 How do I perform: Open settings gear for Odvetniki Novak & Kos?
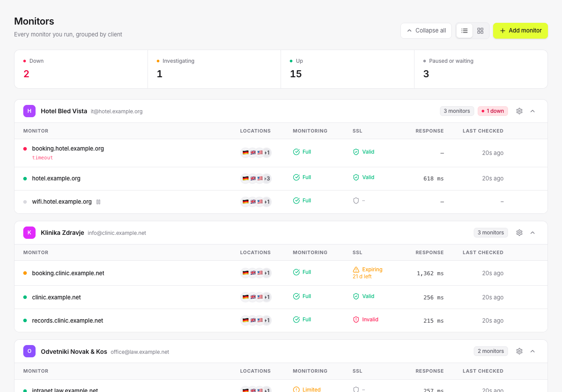click(519, 351)
